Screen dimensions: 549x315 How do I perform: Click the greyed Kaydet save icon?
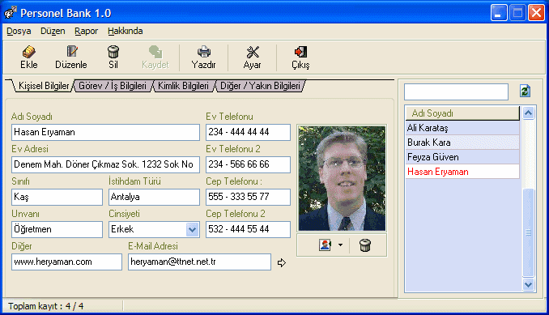(155, 52)
